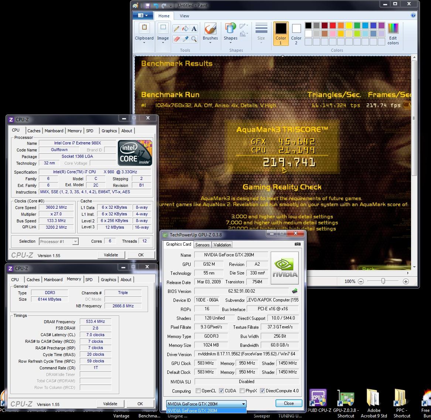The height and width of the screenshot is (420, 431).
Task: Expand Brushes dropdown arrow
Action: (210, 43)
